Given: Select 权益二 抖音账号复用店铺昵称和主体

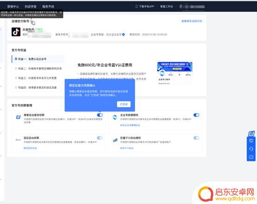Looking at the screenshot, I should [38, 68].
